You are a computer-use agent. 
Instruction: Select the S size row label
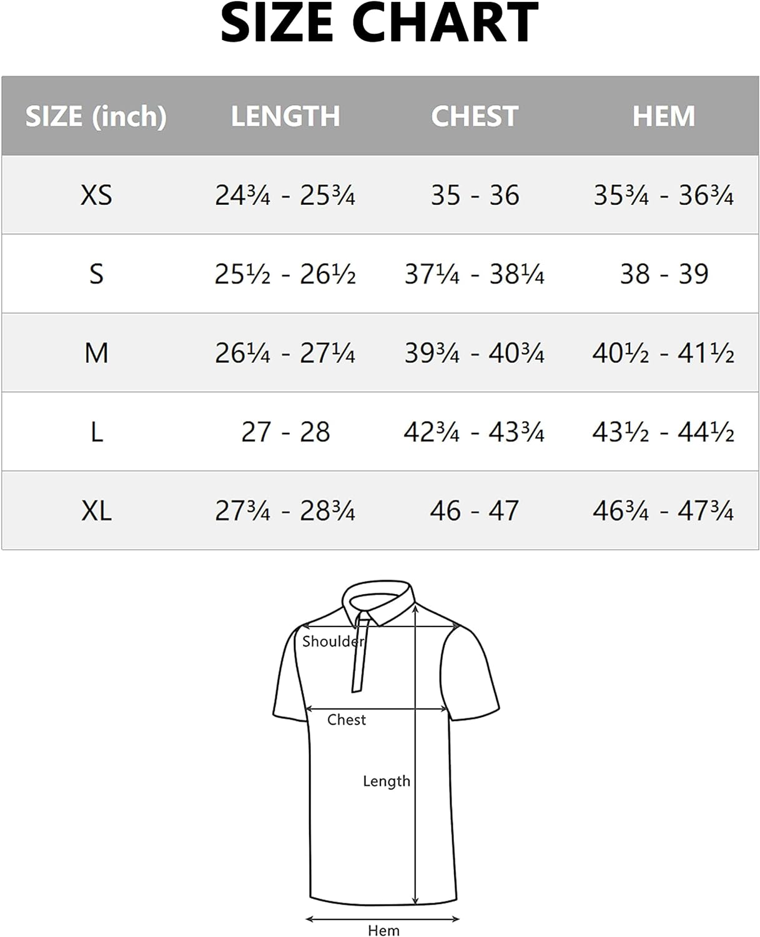96,274
